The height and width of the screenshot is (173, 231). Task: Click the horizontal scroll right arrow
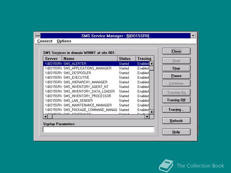click(147, 117)
